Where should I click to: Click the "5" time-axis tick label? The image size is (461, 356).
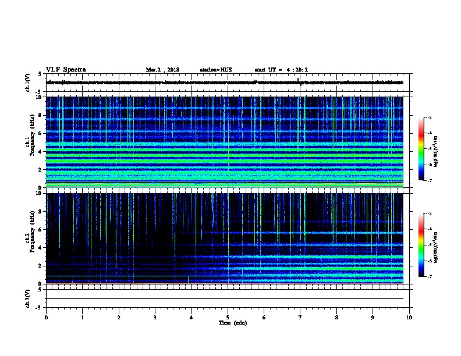coord(228,318)
